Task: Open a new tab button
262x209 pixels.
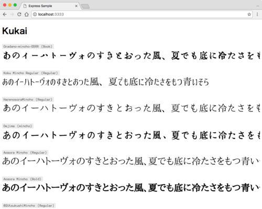Action: [x=85, y=6]
